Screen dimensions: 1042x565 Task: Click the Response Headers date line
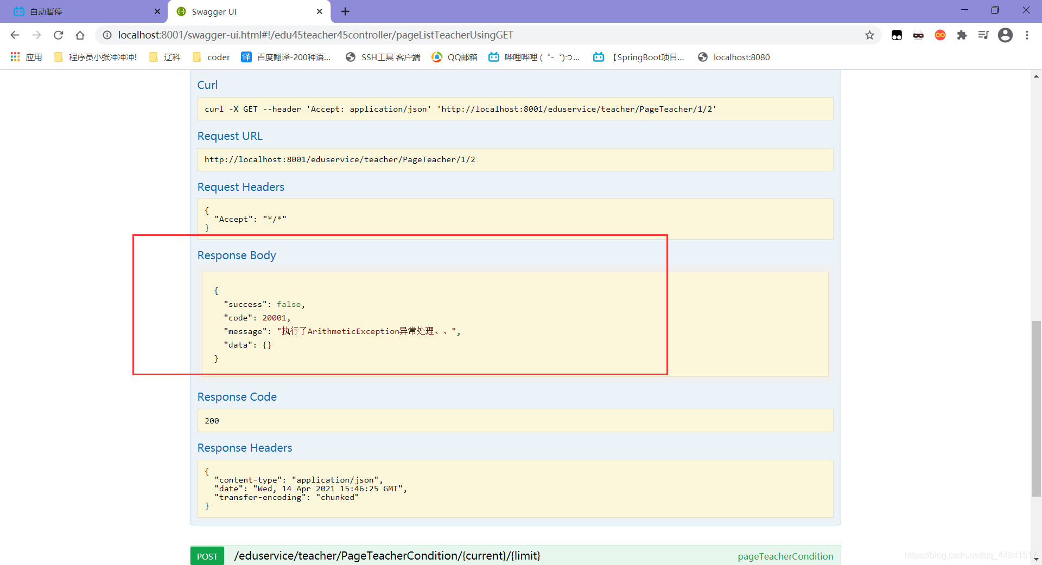(310, 489)
